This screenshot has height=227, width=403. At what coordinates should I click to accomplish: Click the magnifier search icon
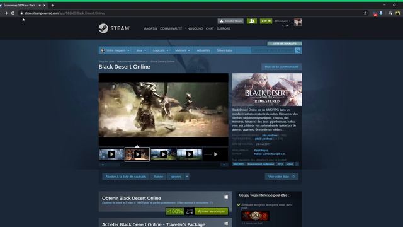pyautogui.click(x=298, y=50)
